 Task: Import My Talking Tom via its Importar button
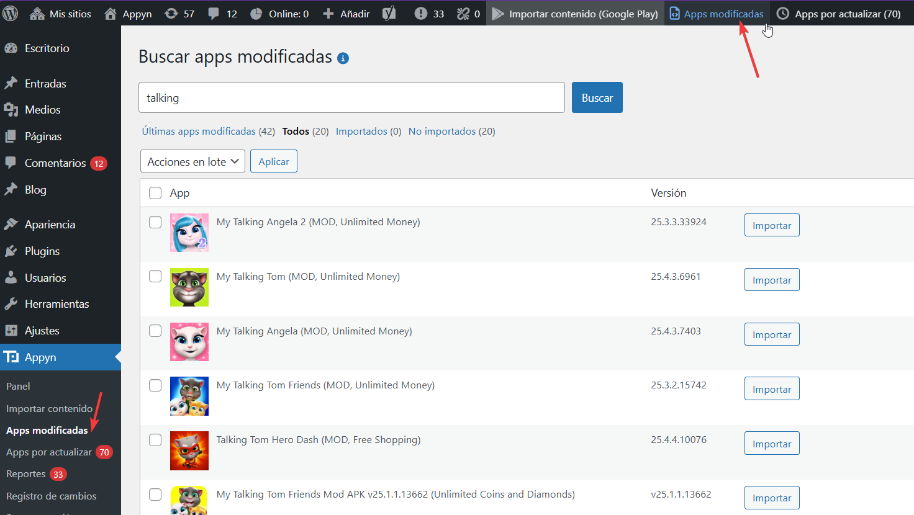(x=771, y=280)
